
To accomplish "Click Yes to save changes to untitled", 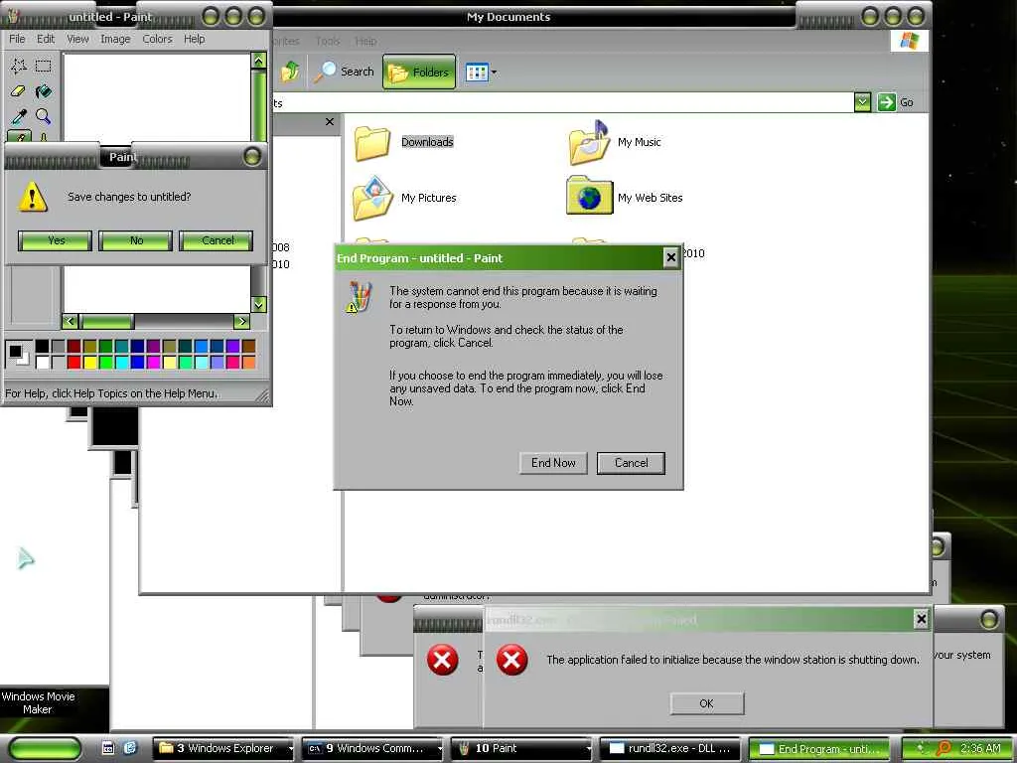I will (56, 240).
